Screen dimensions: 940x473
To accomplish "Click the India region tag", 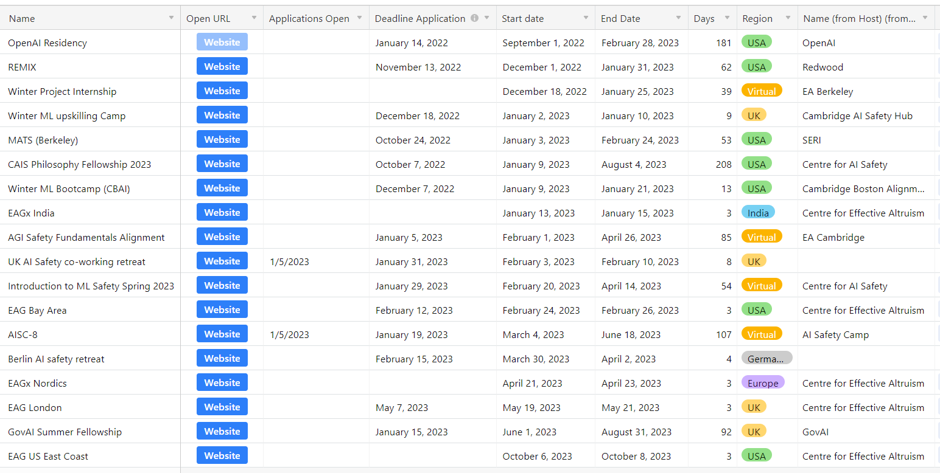I will point(758,213).
